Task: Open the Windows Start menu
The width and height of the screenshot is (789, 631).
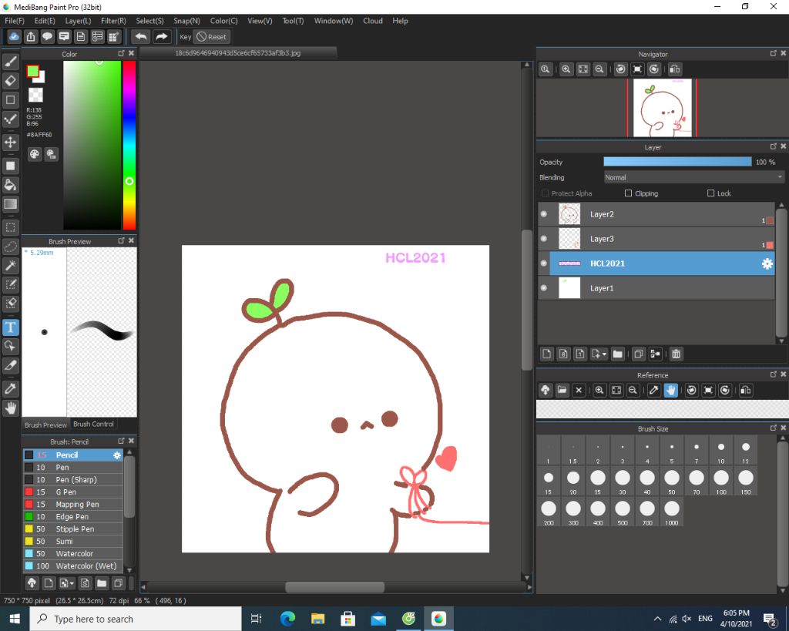Action: coord(15,619)
